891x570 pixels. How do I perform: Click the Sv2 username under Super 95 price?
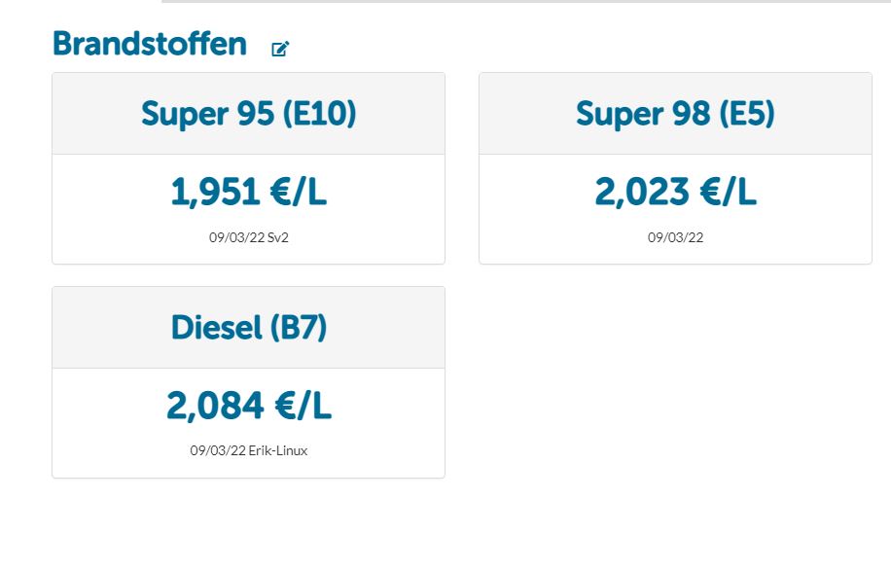click(278, 237)
